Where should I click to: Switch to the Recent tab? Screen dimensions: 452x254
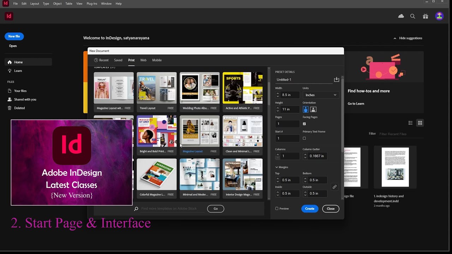101,60
